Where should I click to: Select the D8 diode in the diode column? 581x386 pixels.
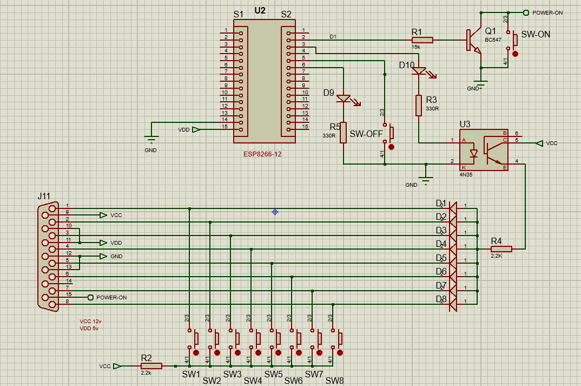pyautogui.click(x=453, y=303)
